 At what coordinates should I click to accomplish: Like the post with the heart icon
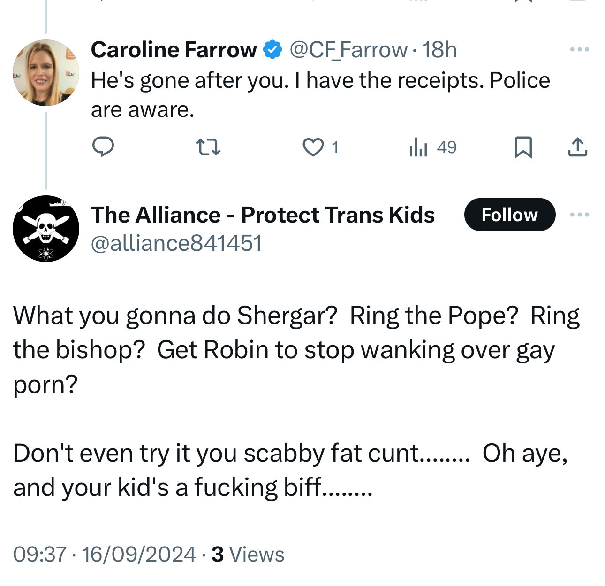point(313,147)
